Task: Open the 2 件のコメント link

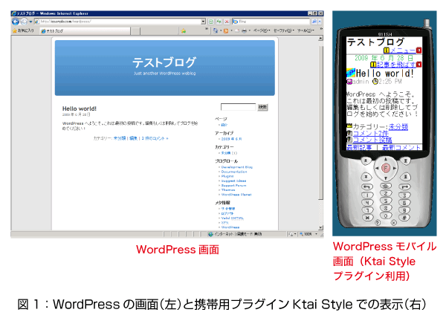Action: (x=155, y=138)
